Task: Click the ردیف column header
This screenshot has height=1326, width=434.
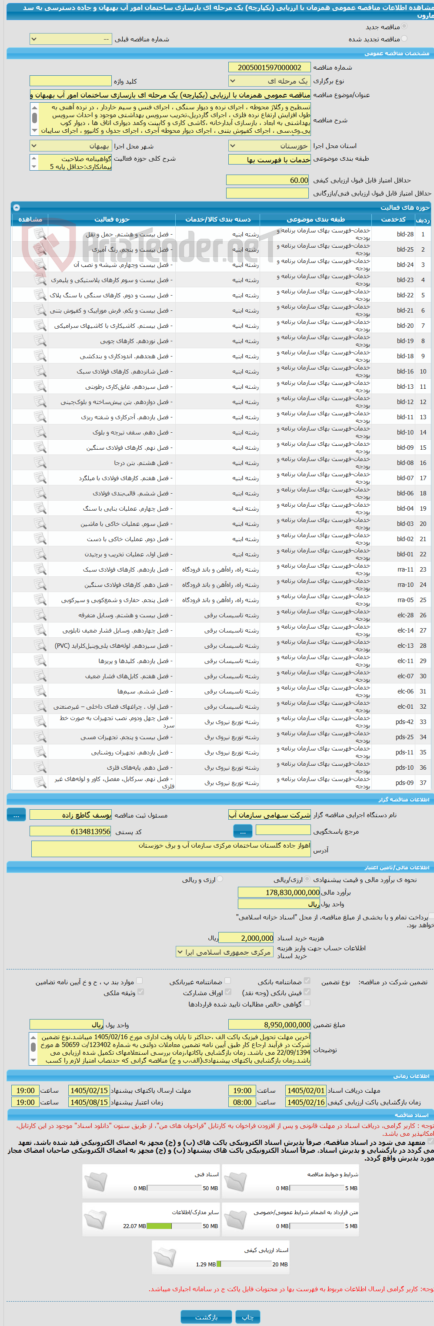Action: click(x=423, y=219)
